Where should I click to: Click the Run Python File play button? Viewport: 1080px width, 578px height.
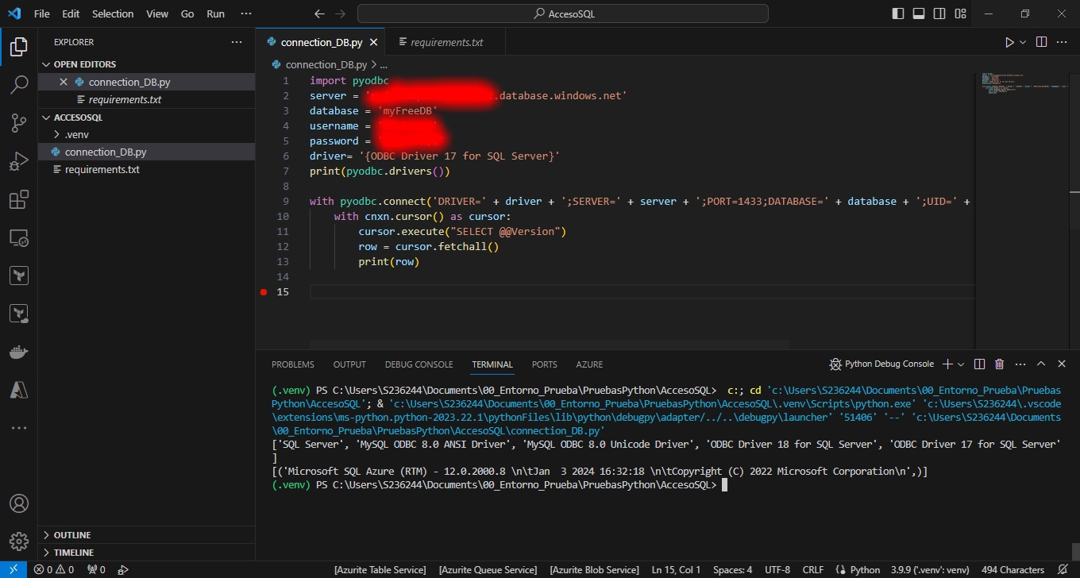[1009, 42]
